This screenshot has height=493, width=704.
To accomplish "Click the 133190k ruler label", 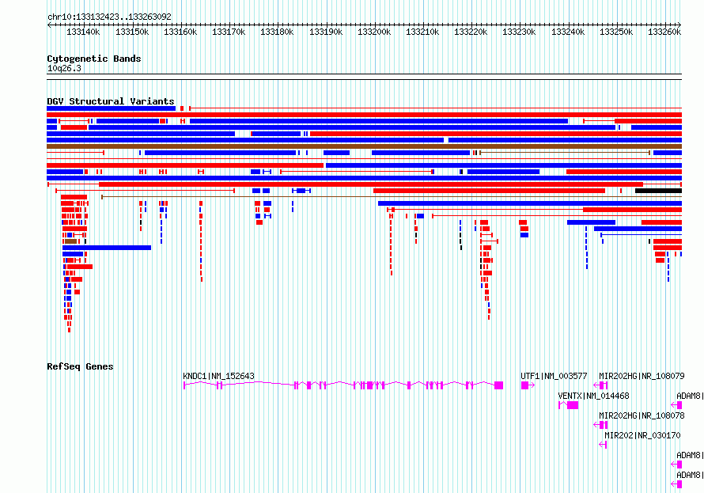I will coord(326,32).
